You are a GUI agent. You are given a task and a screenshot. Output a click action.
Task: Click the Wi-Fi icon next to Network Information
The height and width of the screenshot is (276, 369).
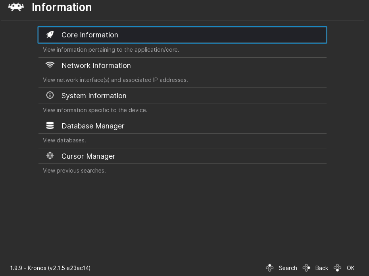click(x=50, y=65)
